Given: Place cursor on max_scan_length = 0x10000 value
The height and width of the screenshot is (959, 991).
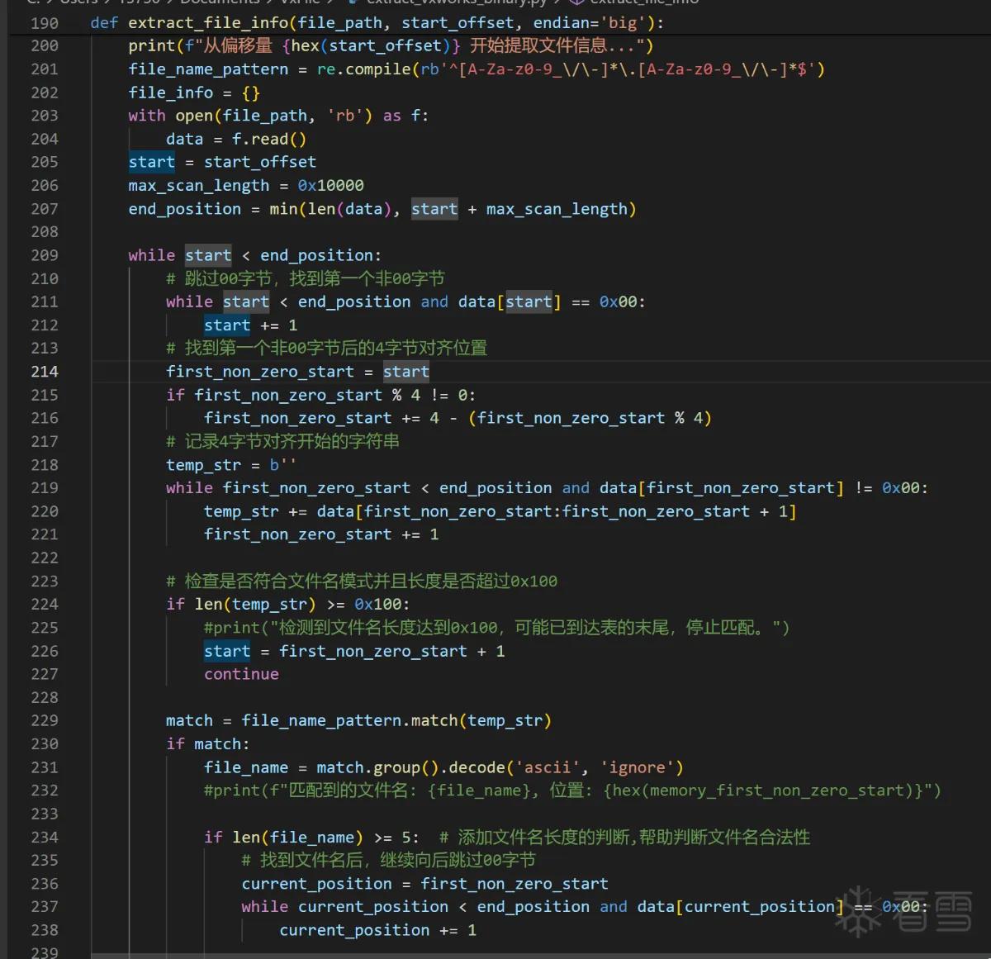Looking at the screenshot, I should click(x=330, y=186).
